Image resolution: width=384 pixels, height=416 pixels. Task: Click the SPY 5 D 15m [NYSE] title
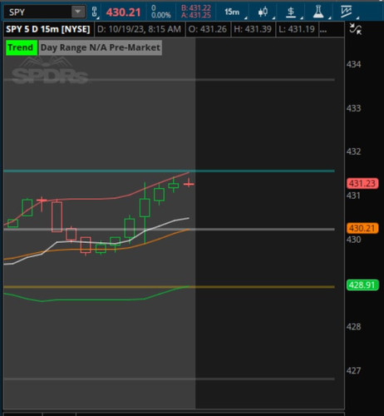[48, 29]
